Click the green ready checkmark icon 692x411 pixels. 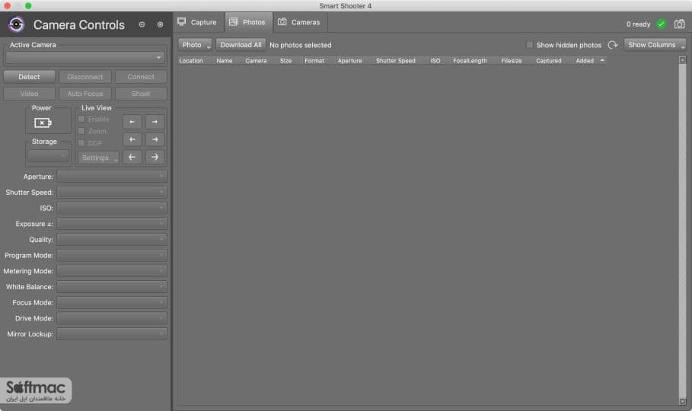[x=661, y=24]
